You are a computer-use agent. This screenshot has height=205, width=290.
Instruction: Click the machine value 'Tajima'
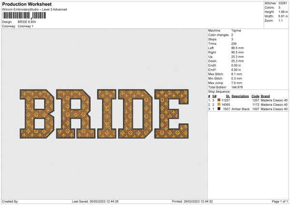(x=236, y=30)
